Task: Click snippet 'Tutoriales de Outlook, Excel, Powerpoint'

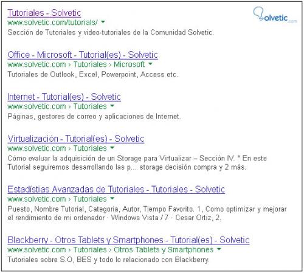Action: (x=92, y=74)
